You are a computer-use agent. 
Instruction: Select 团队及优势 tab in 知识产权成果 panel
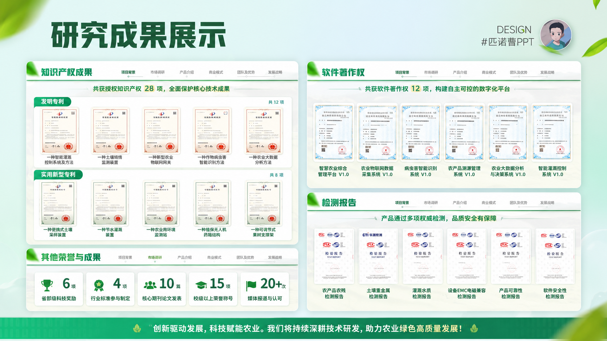point(246,72)
